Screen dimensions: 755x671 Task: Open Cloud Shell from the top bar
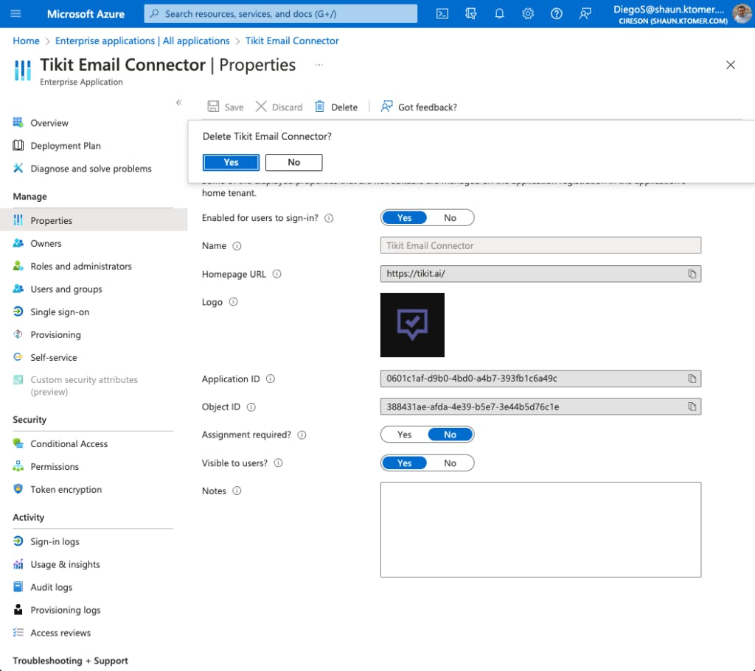point(442,13)
